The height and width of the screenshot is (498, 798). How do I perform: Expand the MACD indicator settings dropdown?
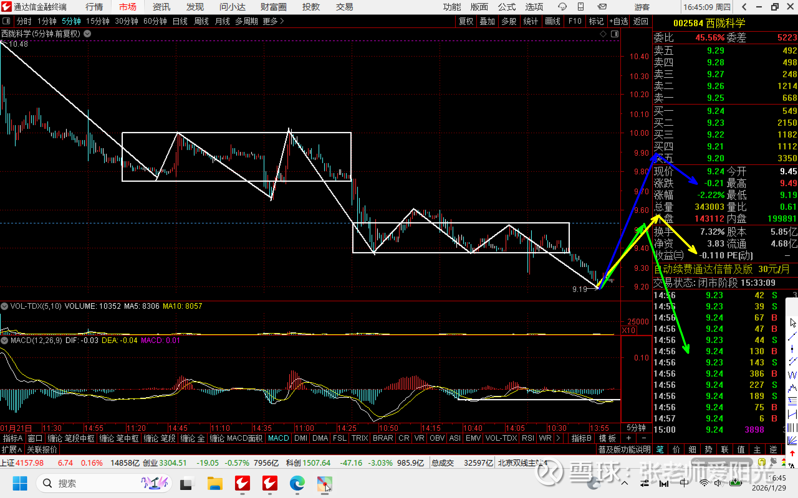4,340
